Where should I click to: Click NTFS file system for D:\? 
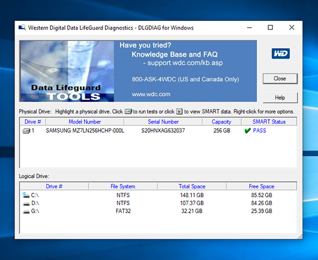[x=123, y=203]
